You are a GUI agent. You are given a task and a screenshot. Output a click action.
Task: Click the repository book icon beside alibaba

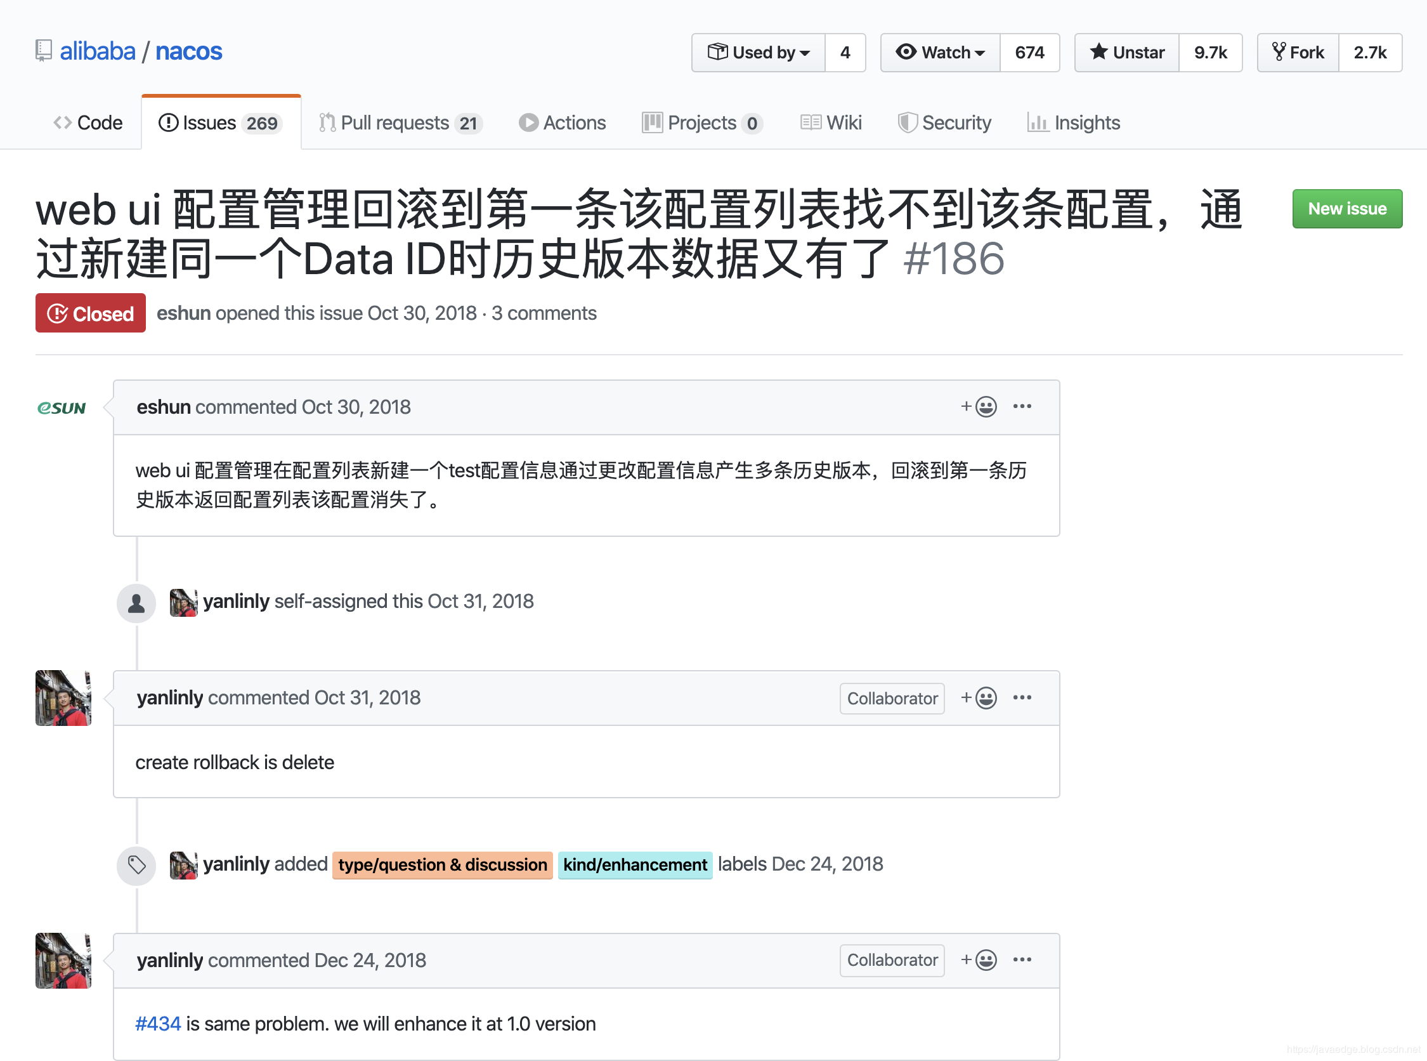[x=43, y=51]
